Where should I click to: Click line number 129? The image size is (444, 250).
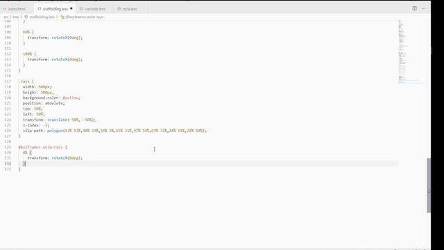(8, 147)
